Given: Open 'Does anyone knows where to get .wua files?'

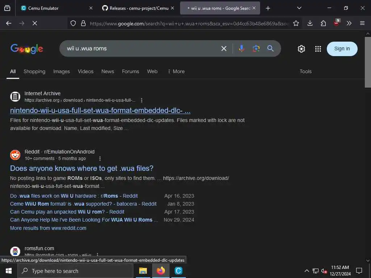Looking at the screenshot, I should tap(82, 168).
